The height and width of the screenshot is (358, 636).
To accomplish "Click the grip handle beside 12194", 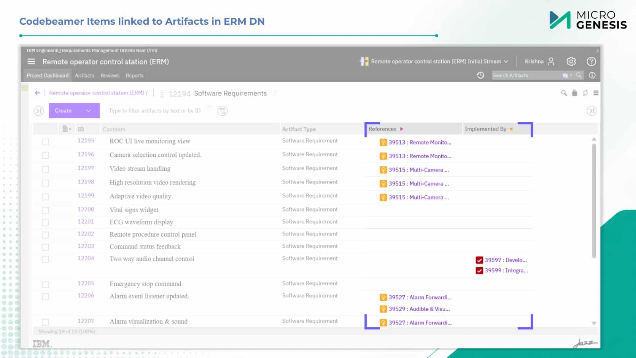I will [162, 94].
